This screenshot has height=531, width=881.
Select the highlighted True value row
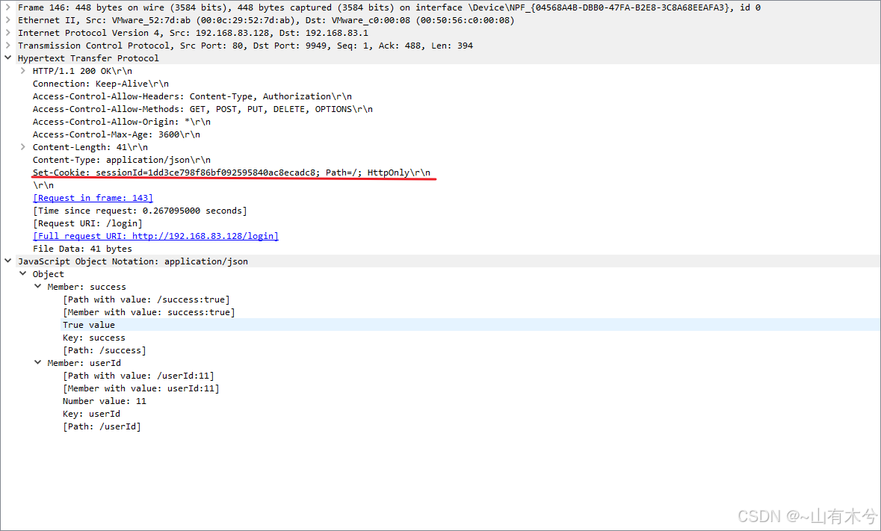(x=470, y=324)
